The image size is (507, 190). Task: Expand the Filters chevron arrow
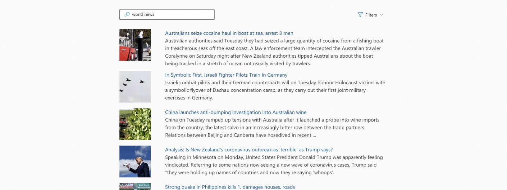pos(382,15)
